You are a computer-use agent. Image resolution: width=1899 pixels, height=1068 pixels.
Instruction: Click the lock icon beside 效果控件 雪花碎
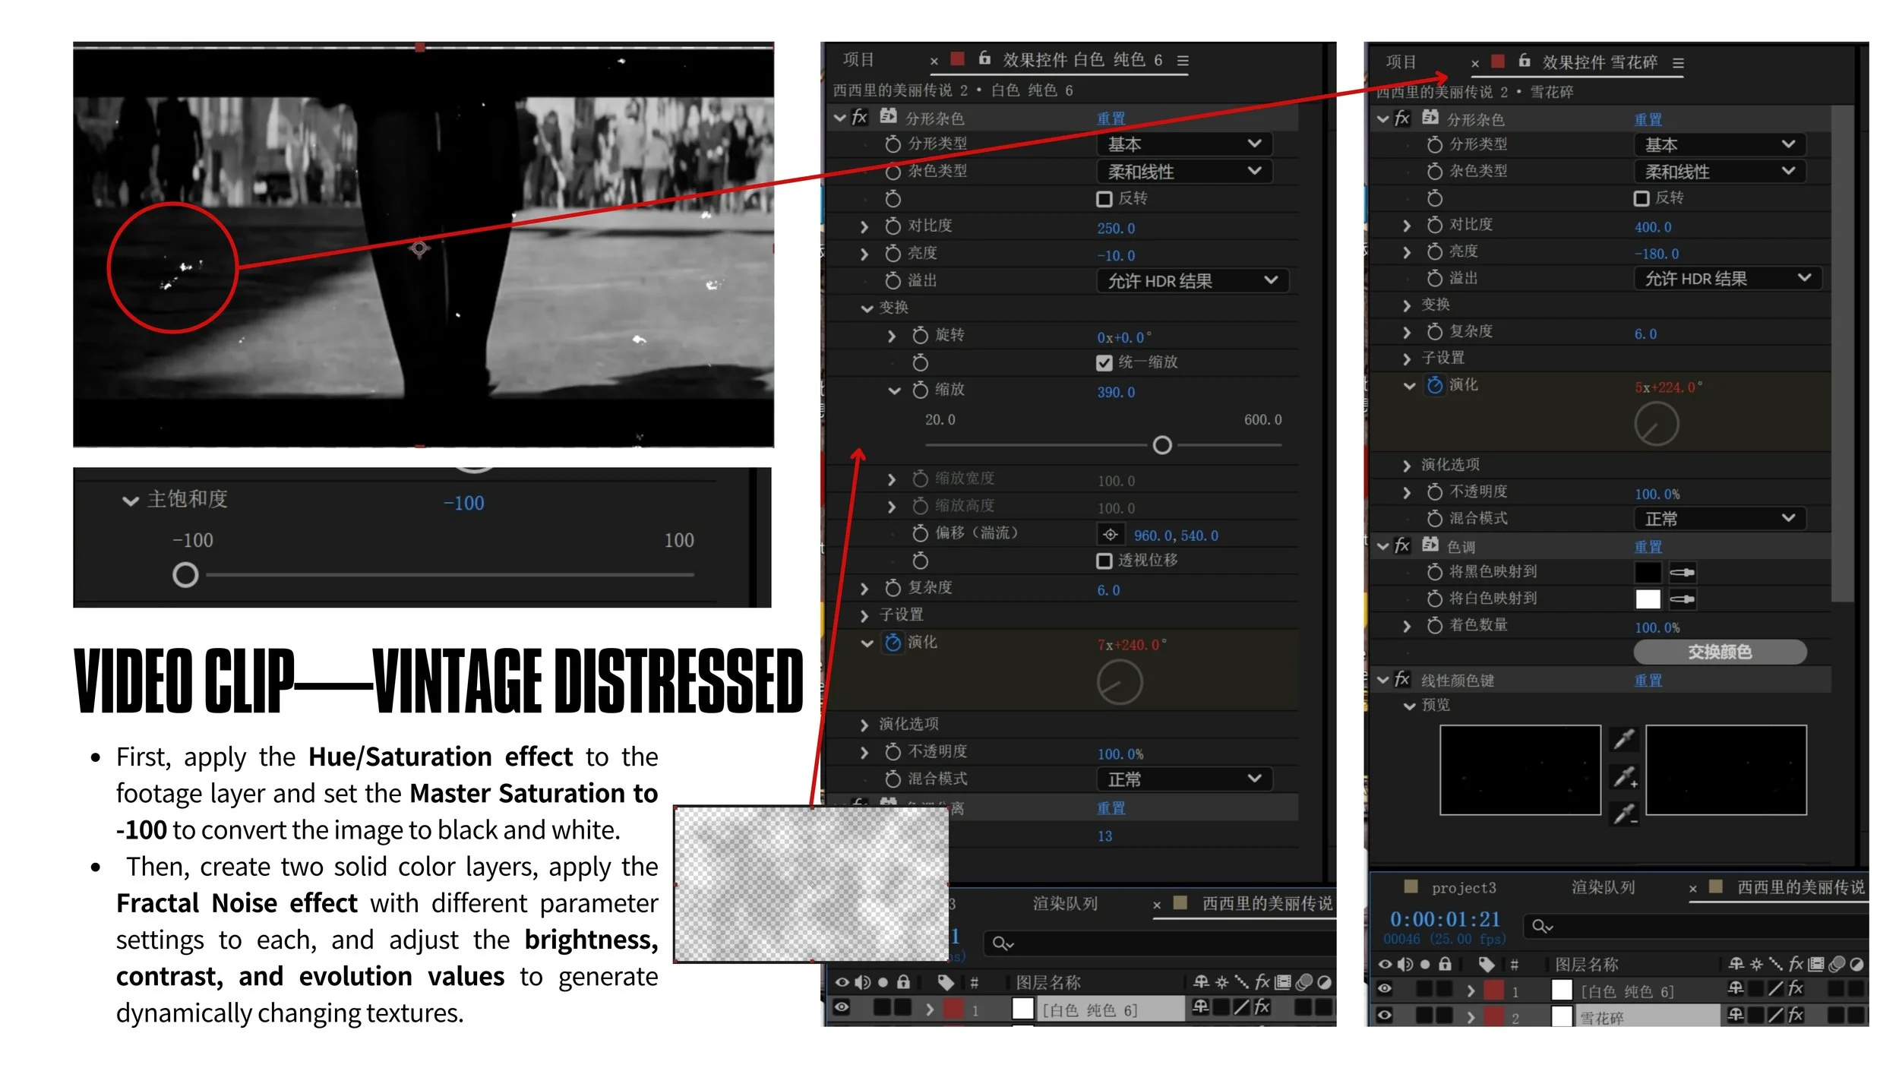pyautogui.click(x=1524, y=61)
